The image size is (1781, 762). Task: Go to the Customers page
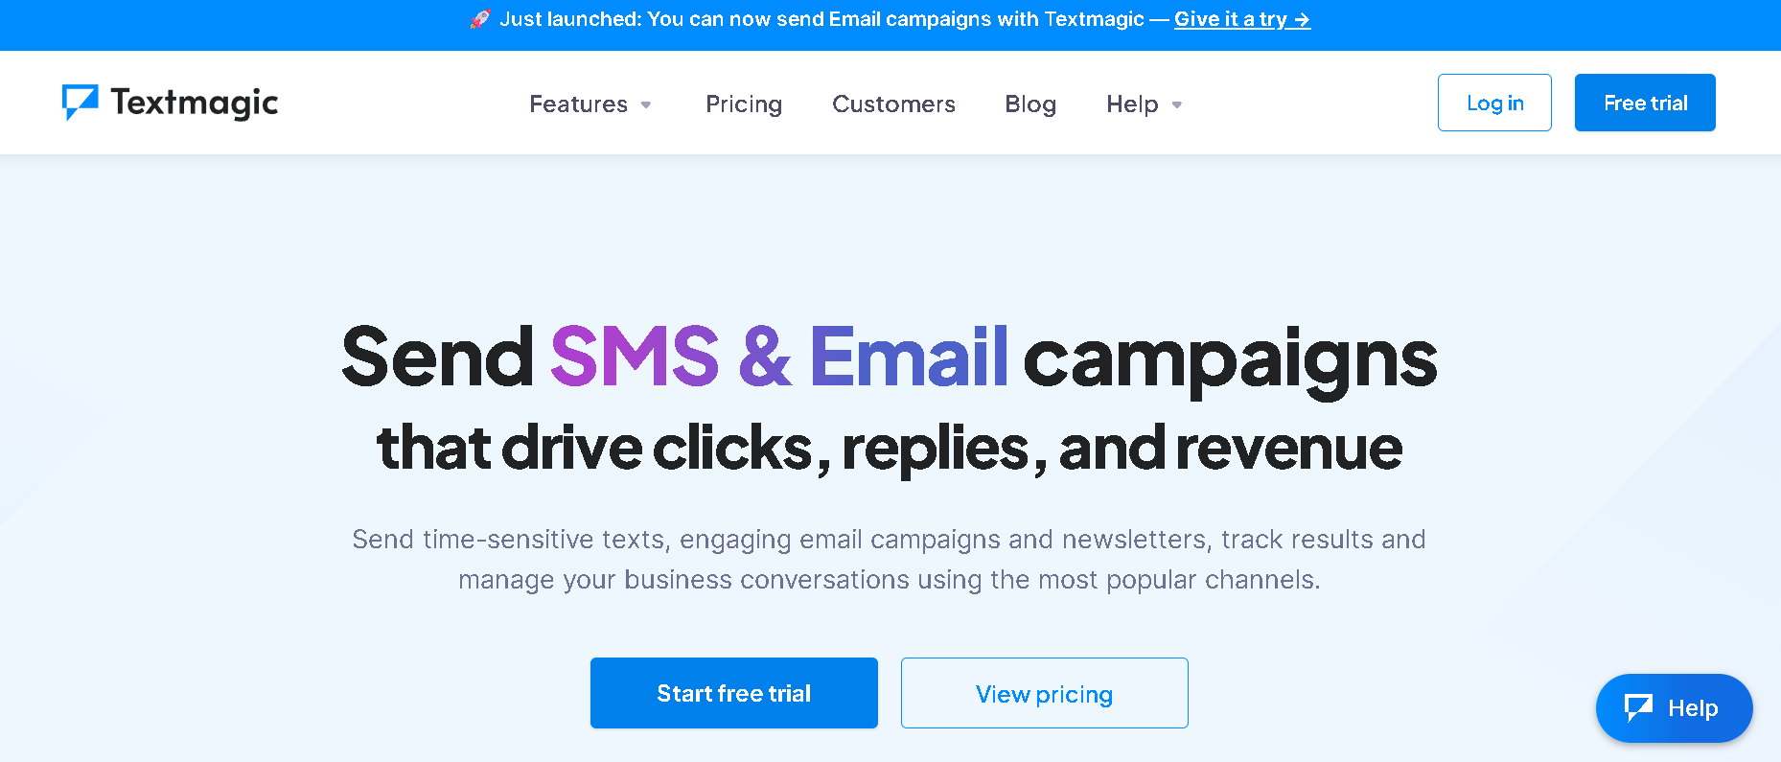click(x=893, y=104)
